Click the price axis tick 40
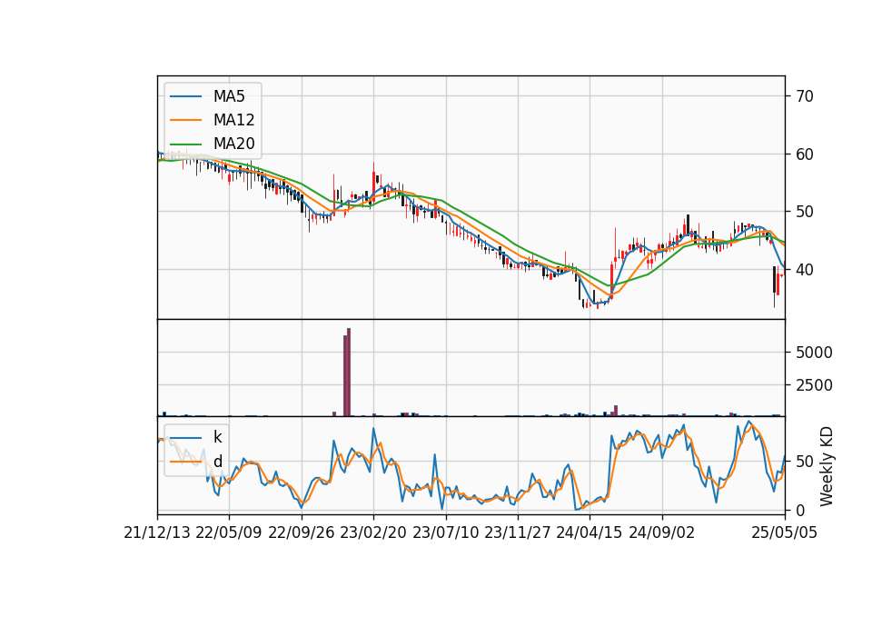The width and height of the screenshot is (872, 627). coord(805,270)
